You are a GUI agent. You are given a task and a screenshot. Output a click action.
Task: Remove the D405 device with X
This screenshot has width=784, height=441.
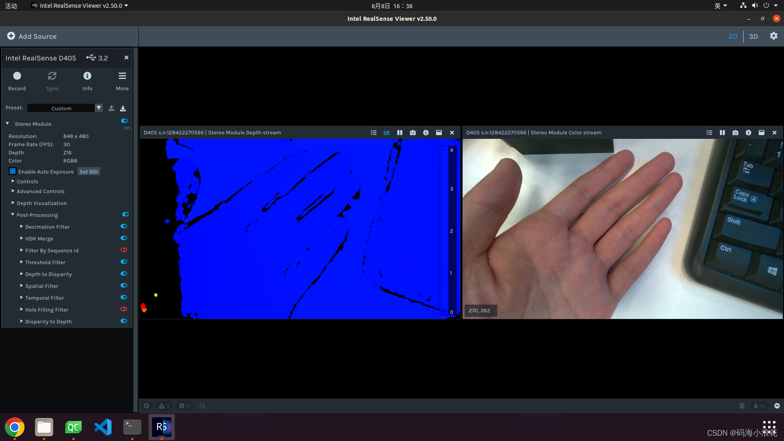point(126,58)
